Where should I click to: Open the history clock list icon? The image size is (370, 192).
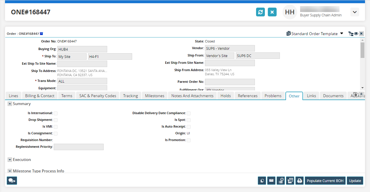[x=281, y=181]
